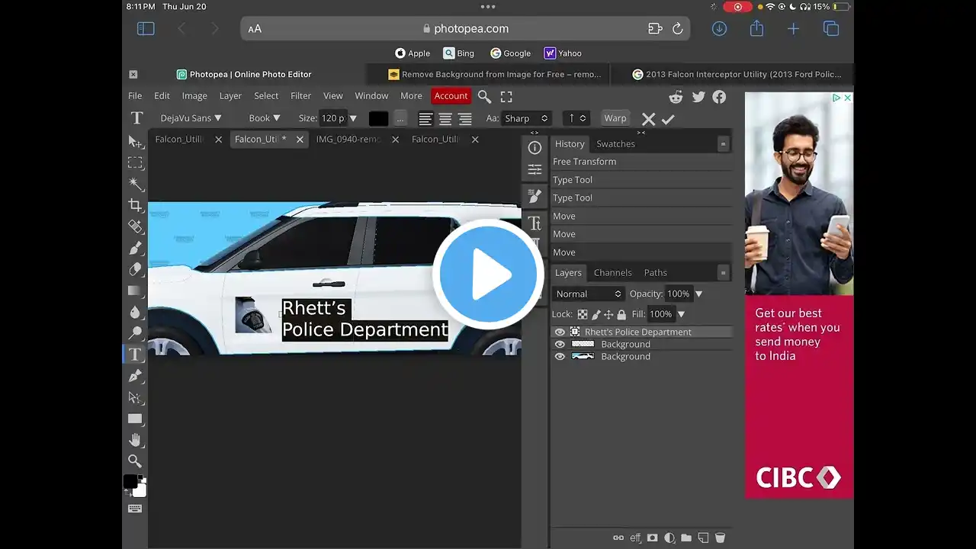Click the delete layer trash icon
976x549 pixels.
point(720,538)
